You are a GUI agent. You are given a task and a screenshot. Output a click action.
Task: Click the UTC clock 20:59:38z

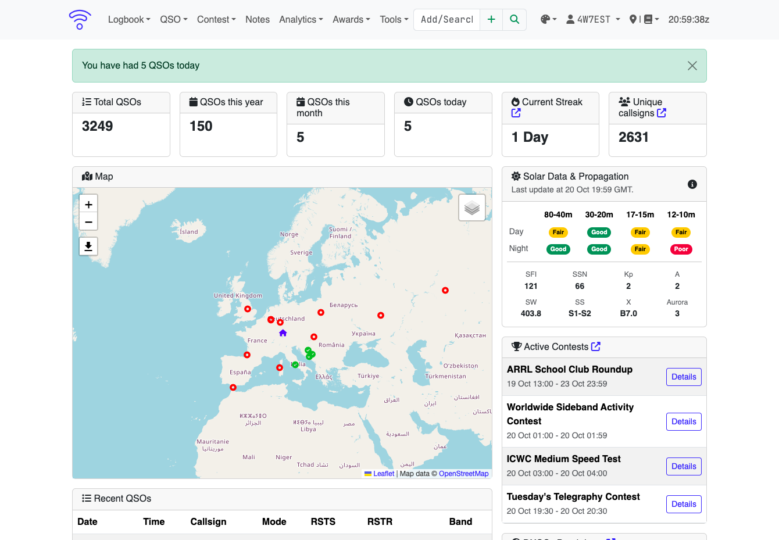click(689, 20)
